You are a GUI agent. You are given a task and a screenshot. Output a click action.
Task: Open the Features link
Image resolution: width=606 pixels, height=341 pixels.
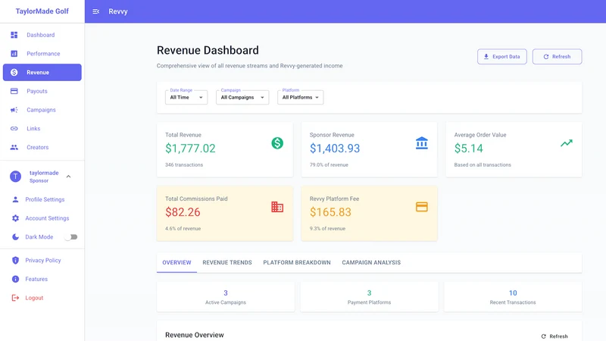click(36, 279)
